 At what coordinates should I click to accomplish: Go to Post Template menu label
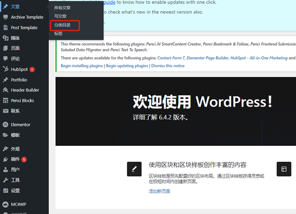24,28
